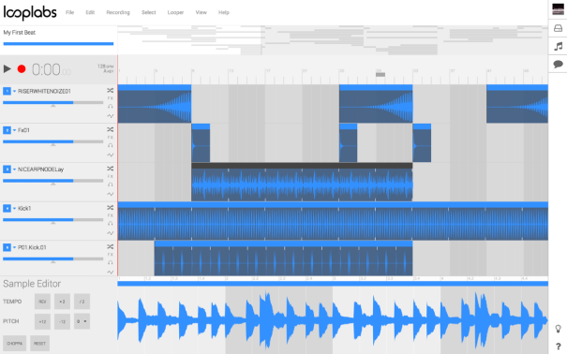Open automation curve for Fx01 track
This screenshot has width=567, height=354.
(x=111, y=155)
